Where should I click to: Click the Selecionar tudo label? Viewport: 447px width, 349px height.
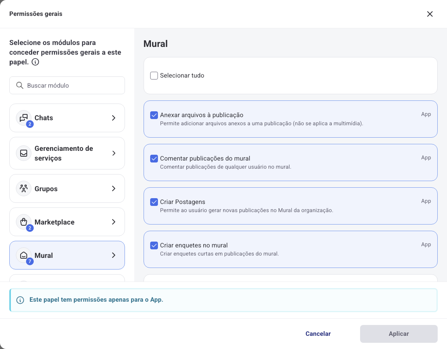(182, 76)
